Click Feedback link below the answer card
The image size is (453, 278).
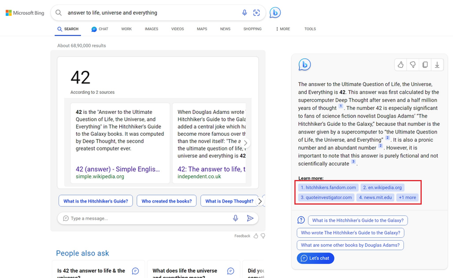(x=242, y=236)
